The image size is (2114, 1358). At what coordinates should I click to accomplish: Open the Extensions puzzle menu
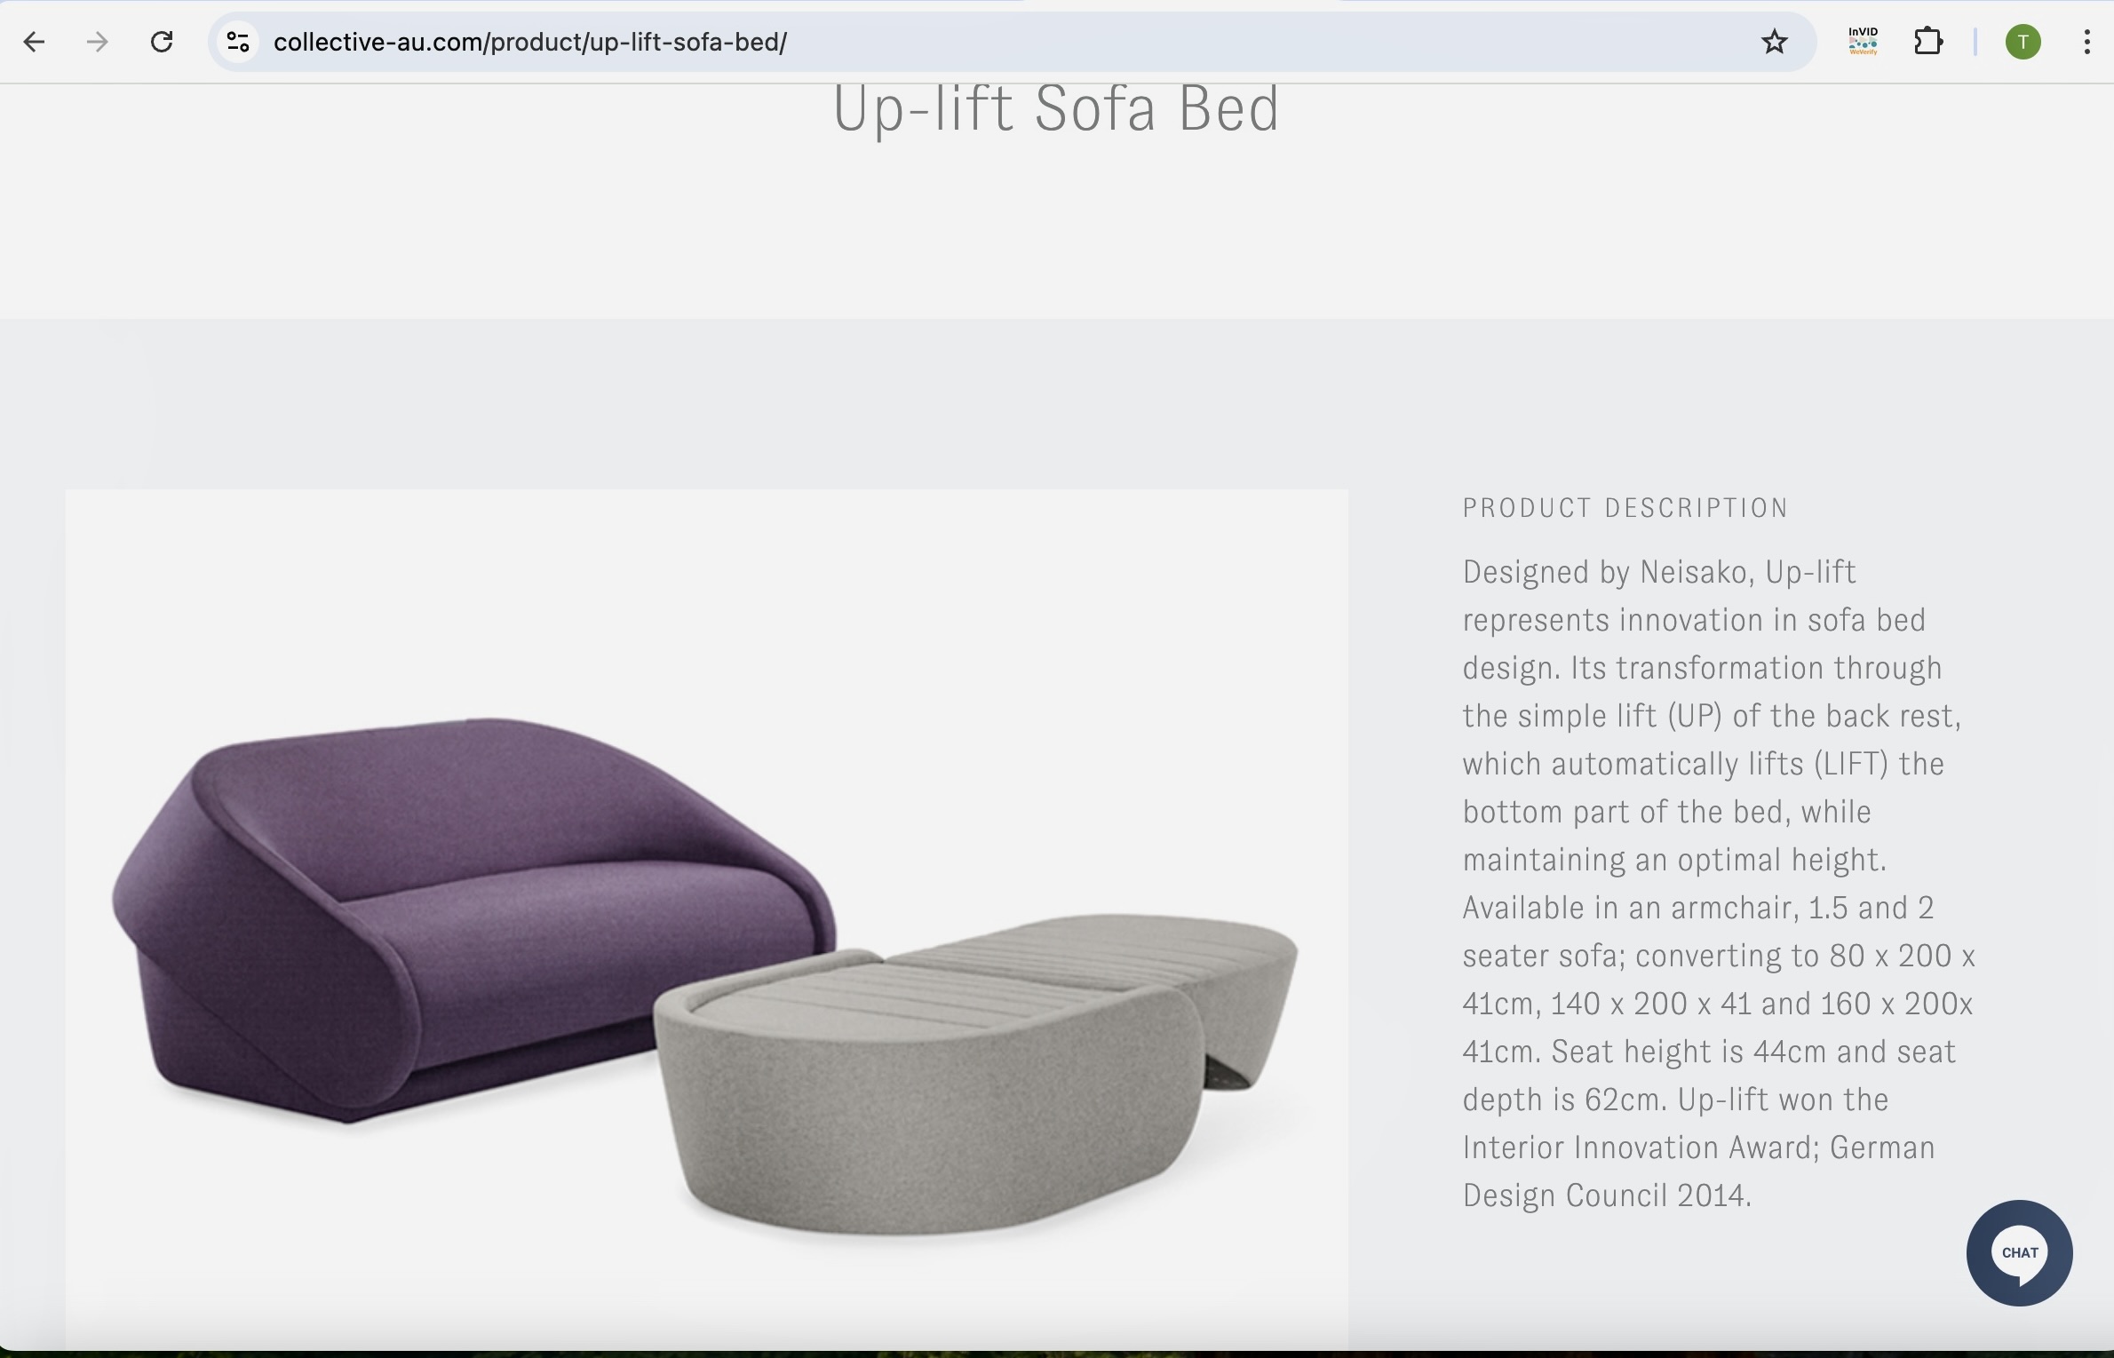pos(1928,42)
